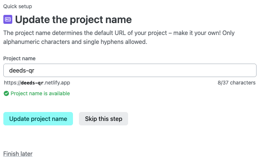This screenshot has width=261, height=160.
Task: Click the Update the project name heading
Action: 73,19
